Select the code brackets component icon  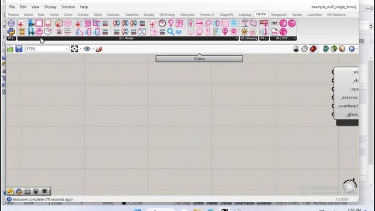(67, 31)
